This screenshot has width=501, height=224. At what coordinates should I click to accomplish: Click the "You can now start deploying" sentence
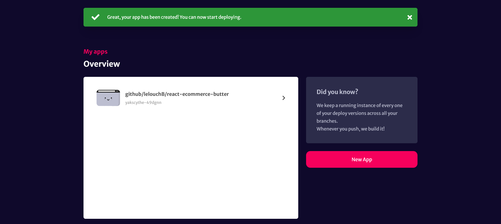pos(210,17)
